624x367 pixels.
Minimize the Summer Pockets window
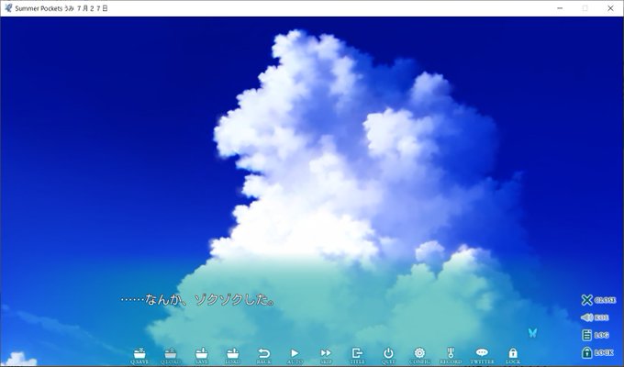[x=560, y=8]
